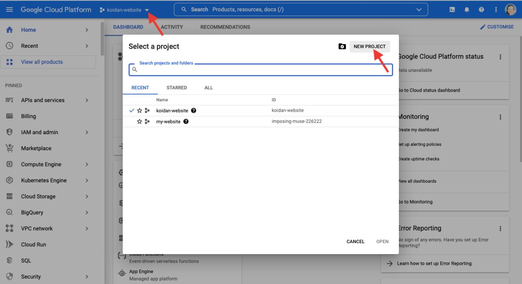Viewport: 522px width, 284px height.
Task: Expand BigQuery submenu chevron
Action: pos(87,213)
